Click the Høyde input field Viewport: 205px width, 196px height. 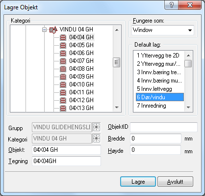155,150
